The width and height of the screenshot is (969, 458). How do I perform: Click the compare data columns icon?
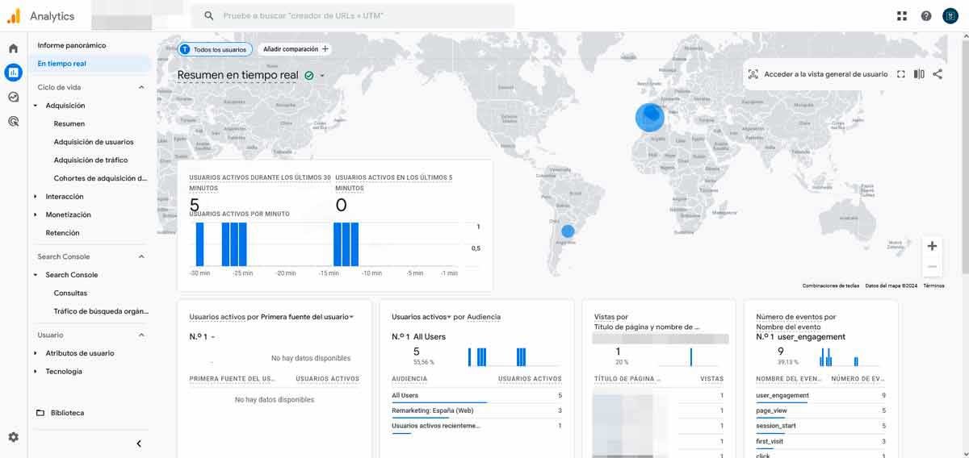click(919, 74)
